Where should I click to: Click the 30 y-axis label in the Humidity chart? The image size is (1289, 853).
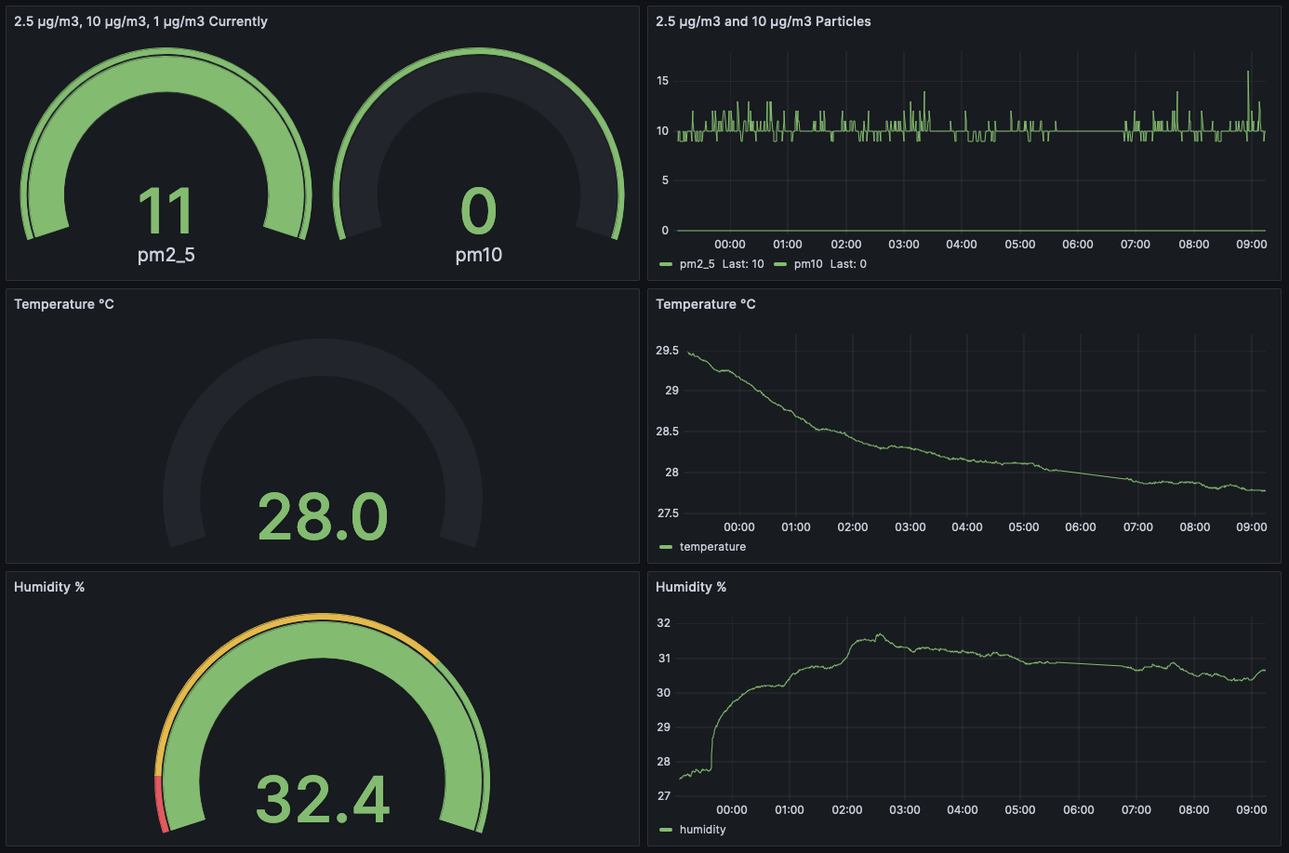[663, 693]
